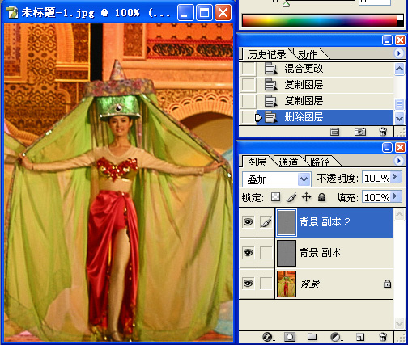Set history brush source at first 复制图层

(x=249, y=85)
